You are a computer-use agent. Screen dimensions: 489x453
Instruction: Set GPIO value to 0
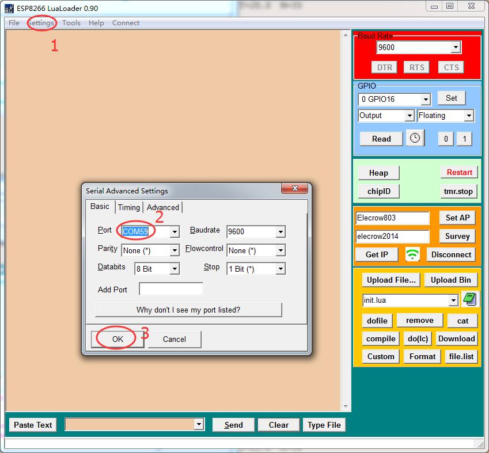tap(446, 139)
